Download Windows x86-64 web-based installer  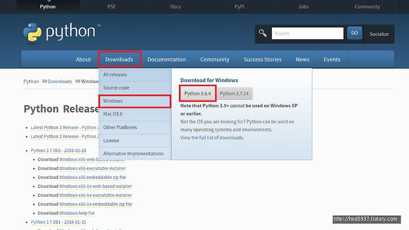95,186
